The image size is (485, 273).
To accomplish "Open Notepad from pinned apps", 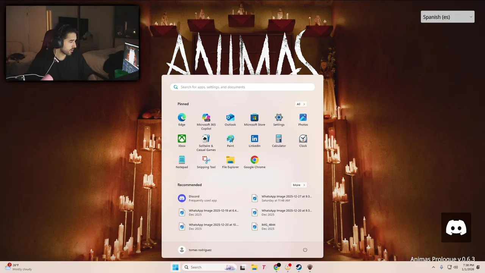I will click(182, 162).
